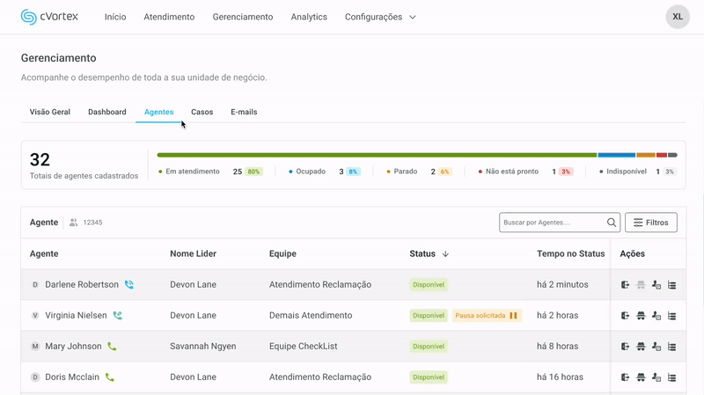Click the logout icon in Mary Johnson's row
This screenshot has width=704, height=395.
[625, 346]
